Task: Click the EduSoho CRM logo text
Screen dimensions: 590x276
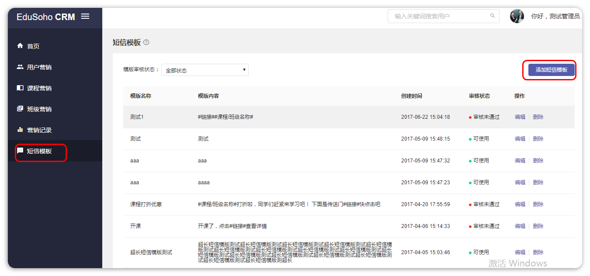Action: coord(46,17)
